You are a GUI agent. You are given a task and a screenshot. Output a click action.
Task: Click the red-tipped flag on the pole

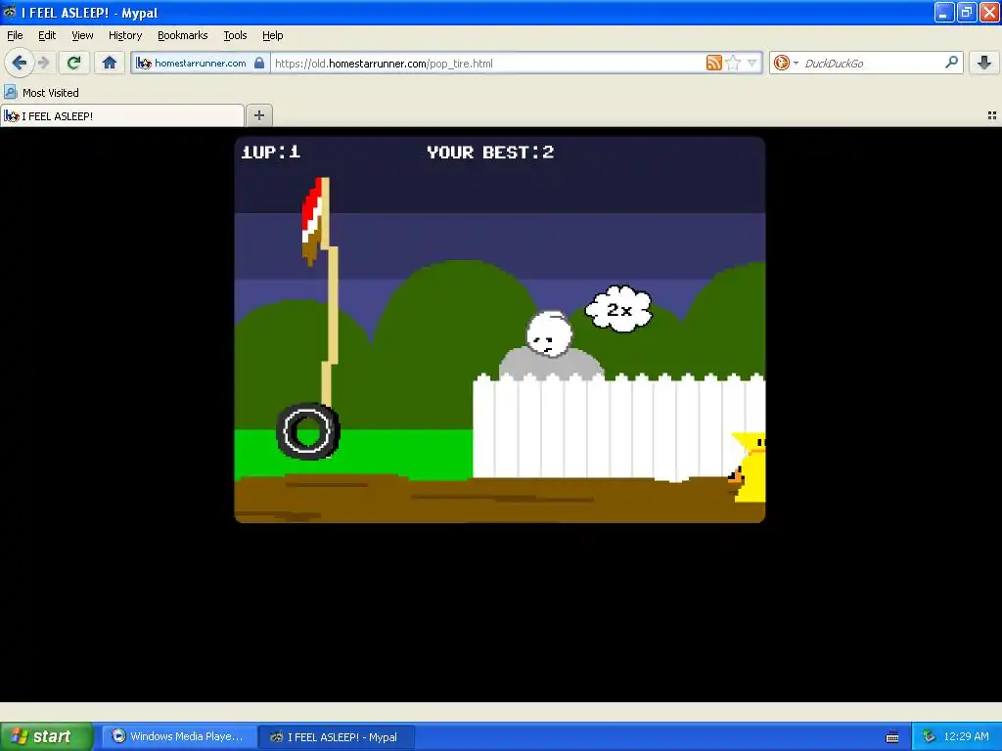coord(312,221)
